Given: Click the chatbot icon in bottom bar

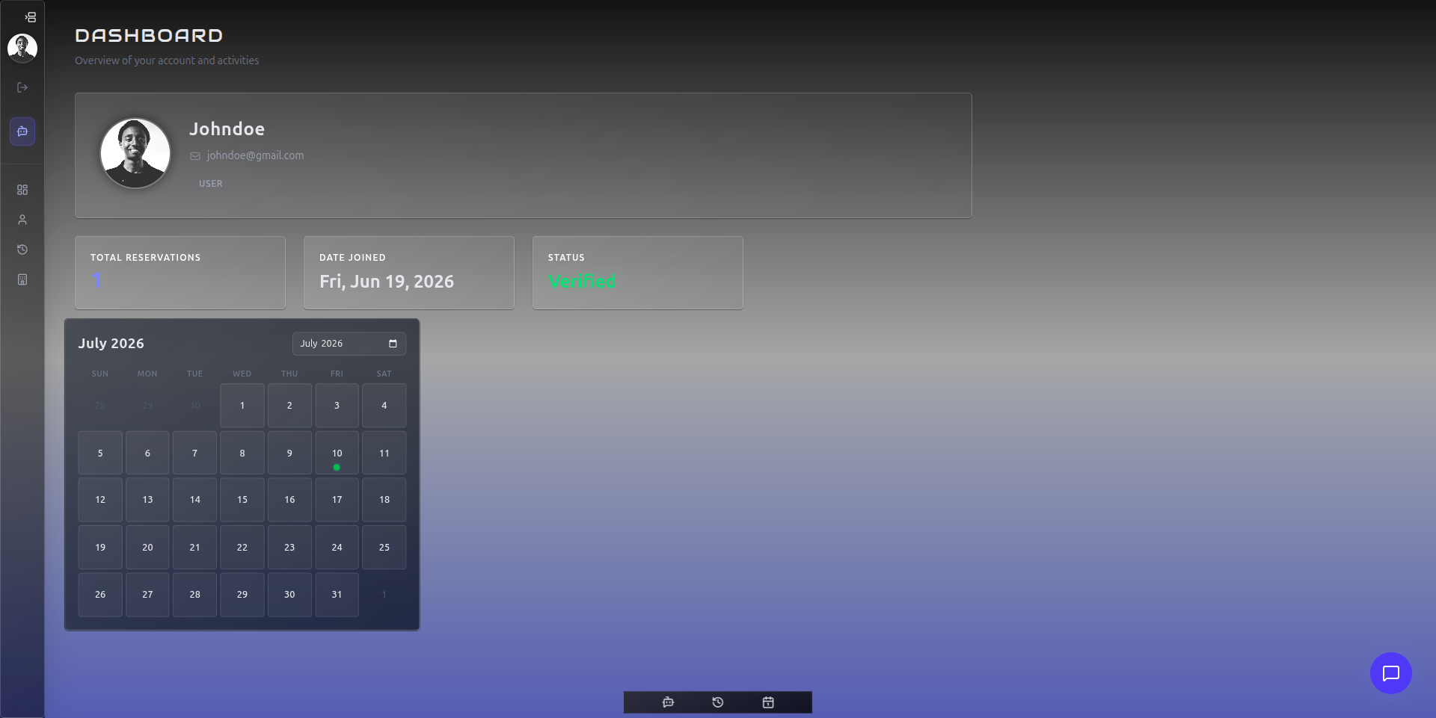Looking at the screenshot, I should point(668,702).
